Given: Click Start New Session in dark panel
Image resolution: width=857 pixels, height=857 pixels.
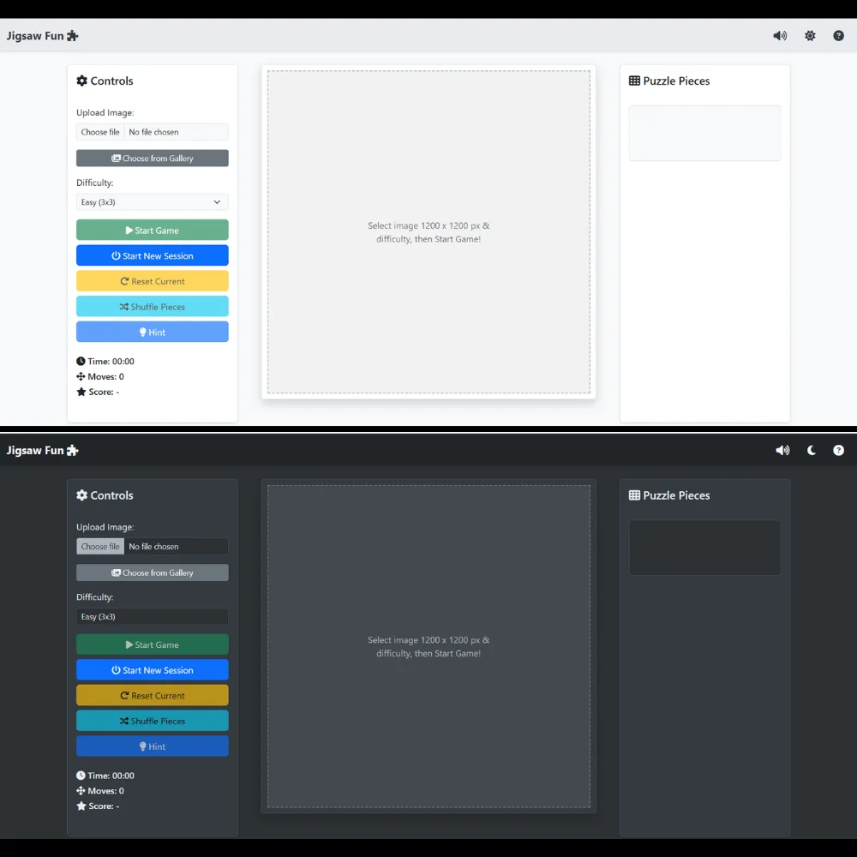Looking at the screenshot, I should pos(153,669).
